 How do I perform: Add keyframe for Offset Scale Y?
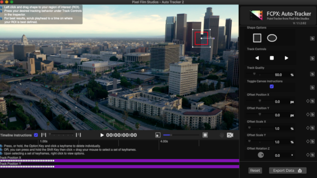tap(308, 141)
